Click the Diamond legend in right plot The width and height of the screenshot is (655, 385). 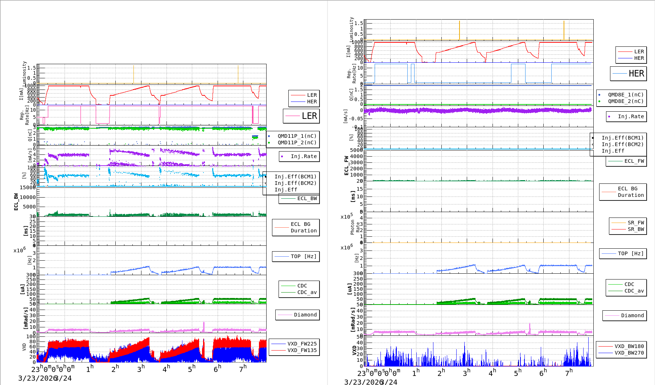tap(625, 316)
